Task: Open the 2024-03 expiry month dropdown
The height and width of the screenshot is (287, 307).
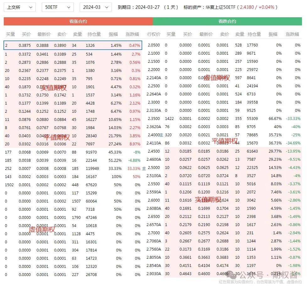Action: [x=95, y=7]
